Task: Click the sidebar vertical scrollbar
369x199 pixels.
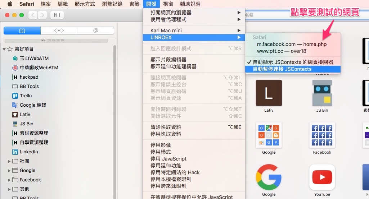Action: (115, 122)
